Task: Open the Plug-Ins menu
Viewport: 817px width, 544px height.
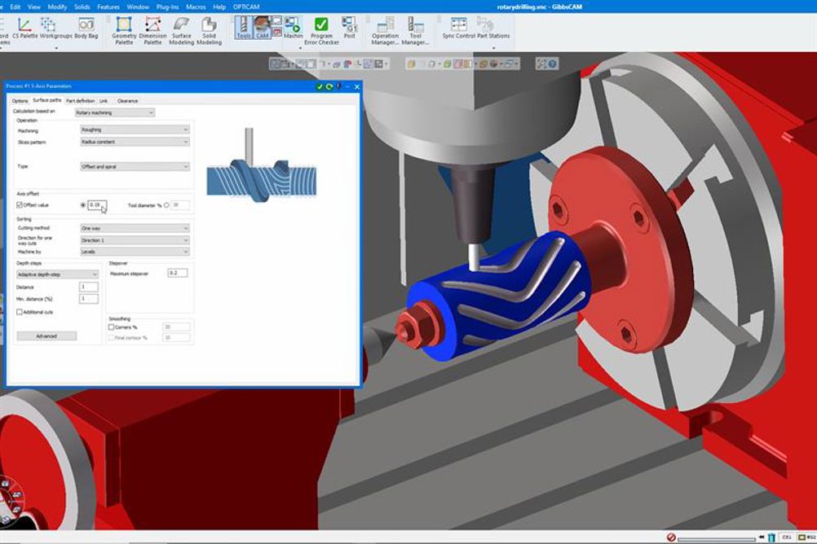Action: (167, 7)
